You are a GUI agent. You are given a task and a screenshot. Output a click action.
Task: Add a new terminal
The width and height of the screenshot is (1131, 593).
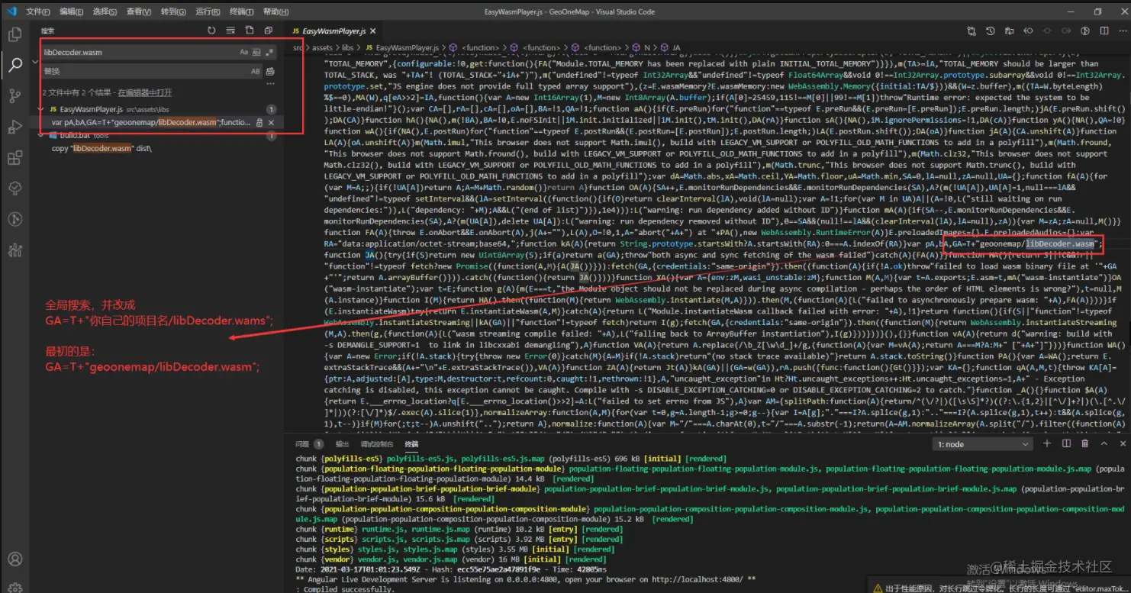pos(1047,443)
